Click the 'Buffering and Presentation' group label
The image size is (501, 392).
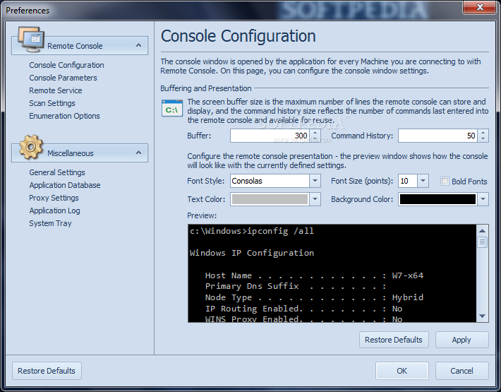pyautogui.click(x=206, y=88)
